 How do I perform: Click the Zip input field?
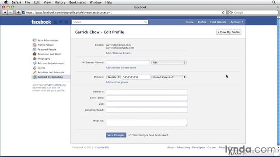pos(147,104)
